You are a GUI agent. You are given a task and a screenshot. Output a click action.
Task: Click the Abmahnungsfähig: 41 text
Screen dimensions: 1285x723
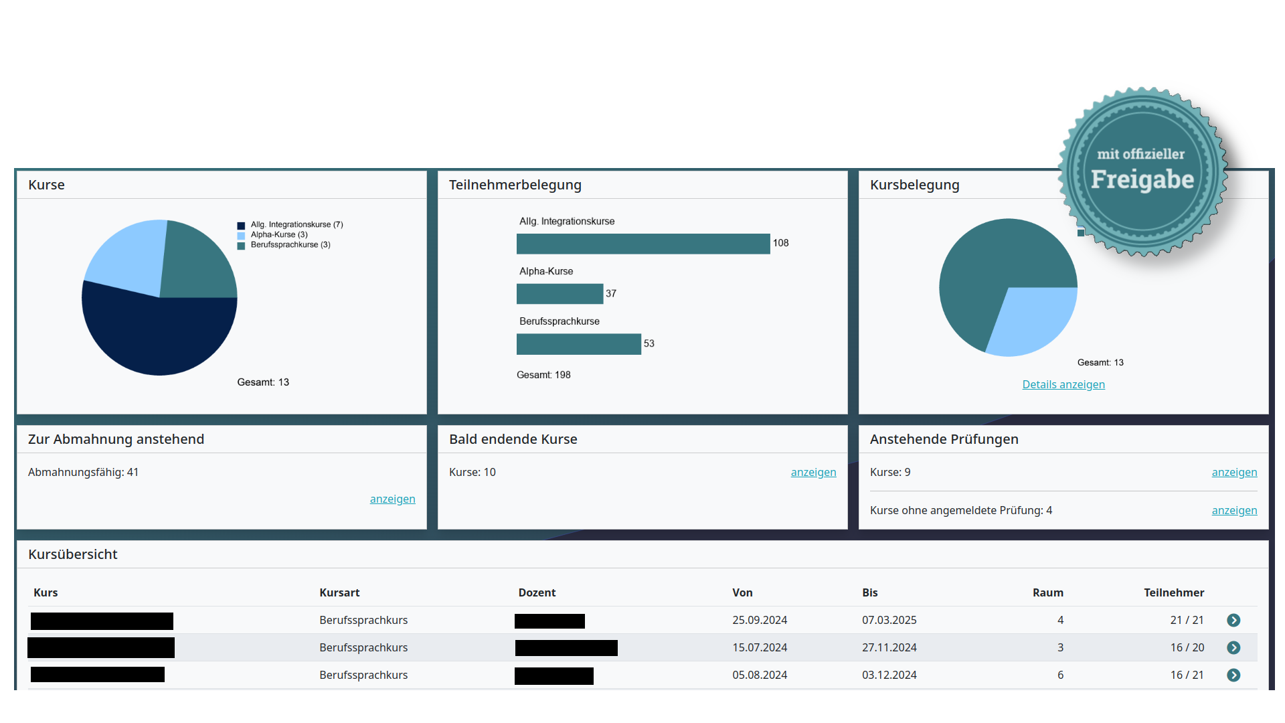tap(83, 472)
